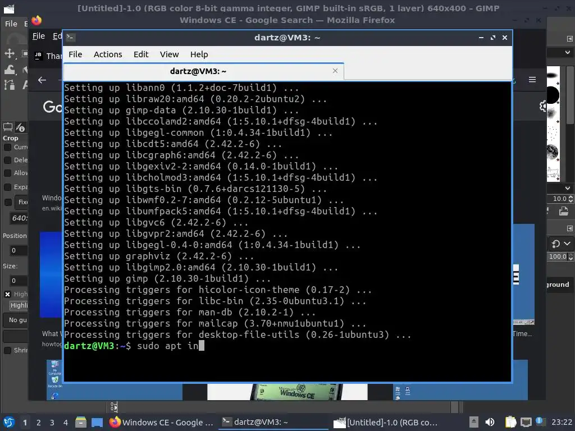Open the system application menu launcher
This screenshot has height=431, width=575.
9,422
